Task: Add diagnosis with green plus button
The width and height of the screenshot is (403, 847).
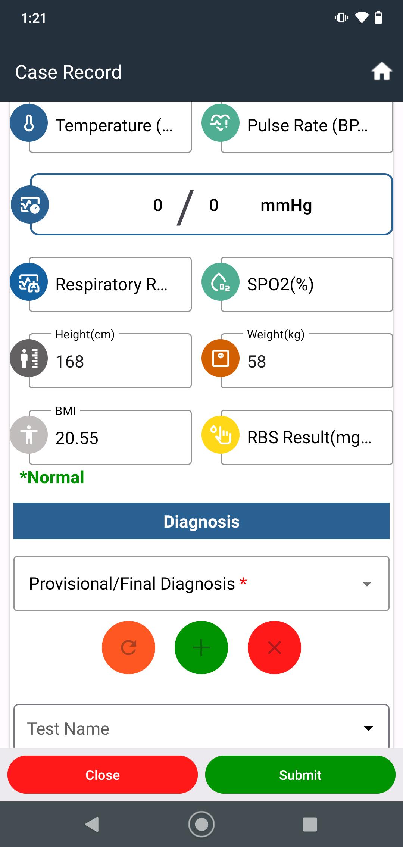Action: pos(201,647)
